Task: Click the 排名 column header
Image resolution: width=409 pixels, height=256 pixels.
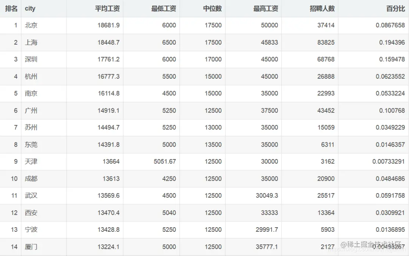Action: (x=11, y=9)
